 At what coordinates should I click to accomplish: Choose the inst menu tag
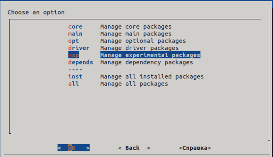point(75,76)
